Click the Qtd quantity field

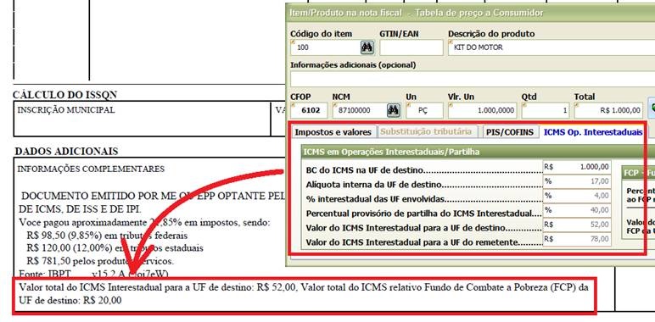pos(546,110)
